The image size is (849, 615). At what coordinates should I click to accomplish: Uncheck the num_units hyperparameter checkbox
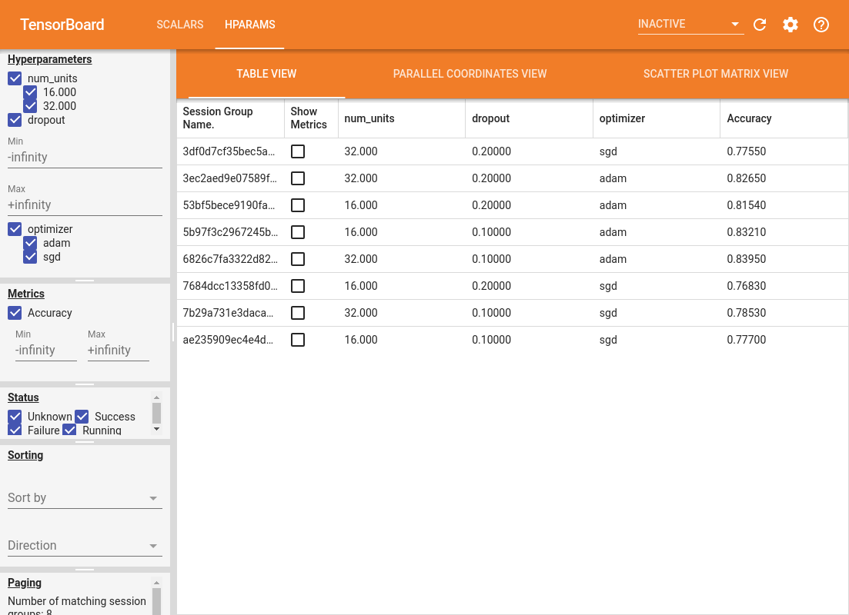15,78
